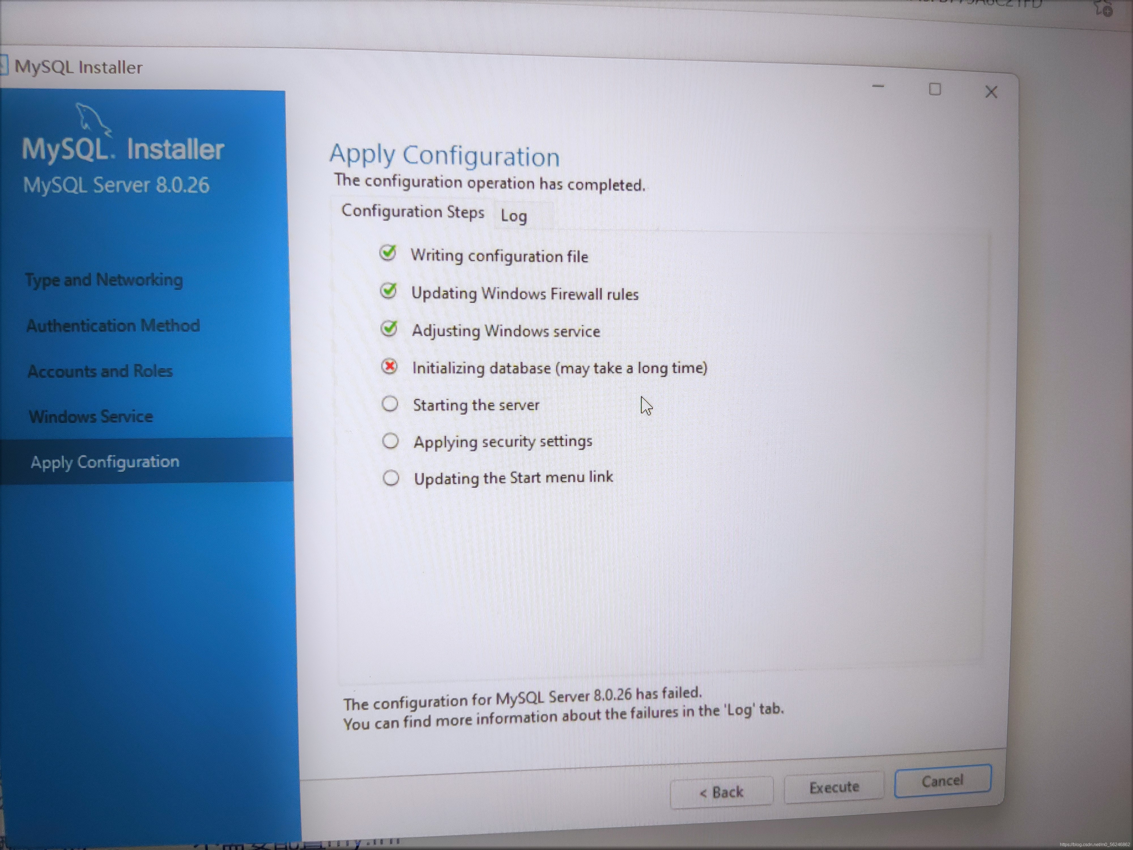Go back with the < Back button
The height and width of the screenshot is (850, 1133).
tap(721, 792)
